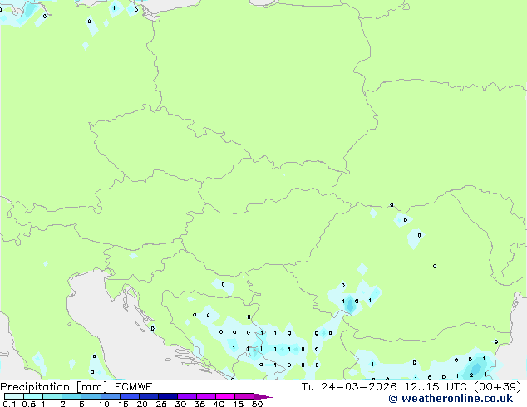Select the 45–50 mm legend swatch
This screenshot has width=527, height=407.
point(244,396)
